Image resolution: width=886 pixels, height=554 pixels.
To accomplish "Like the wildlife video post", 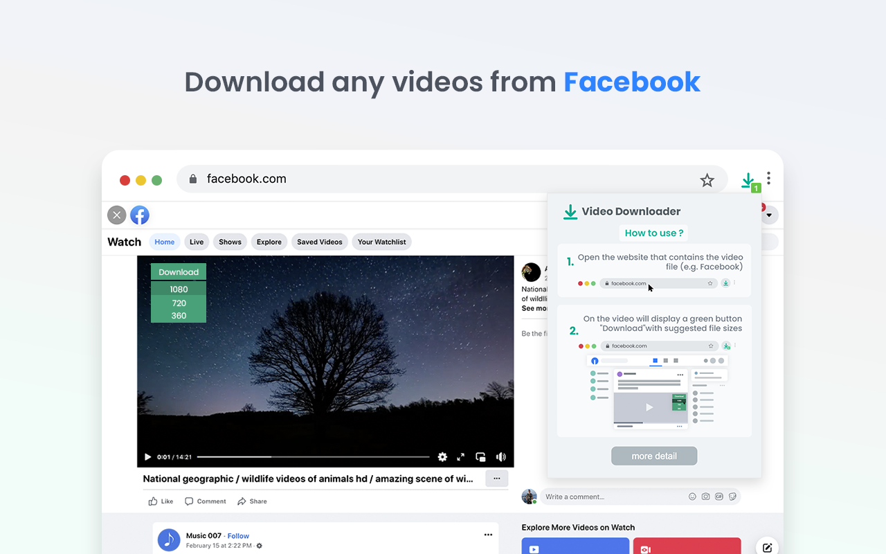I will 160,501.
